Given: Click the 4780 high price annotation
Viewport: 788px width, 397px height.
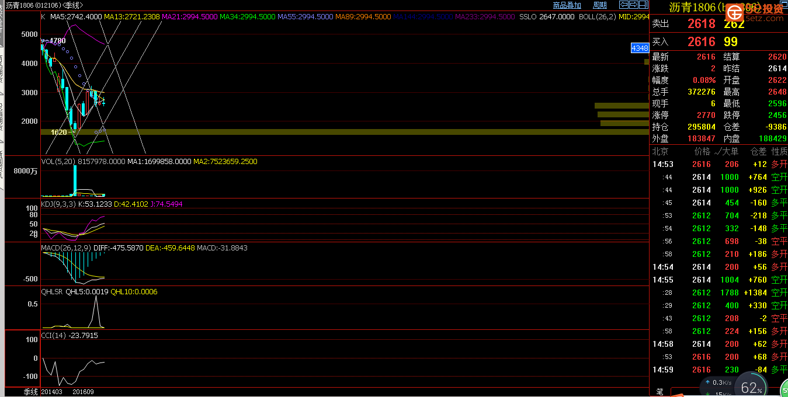Looking at the screenshot, I should point(57,41).
